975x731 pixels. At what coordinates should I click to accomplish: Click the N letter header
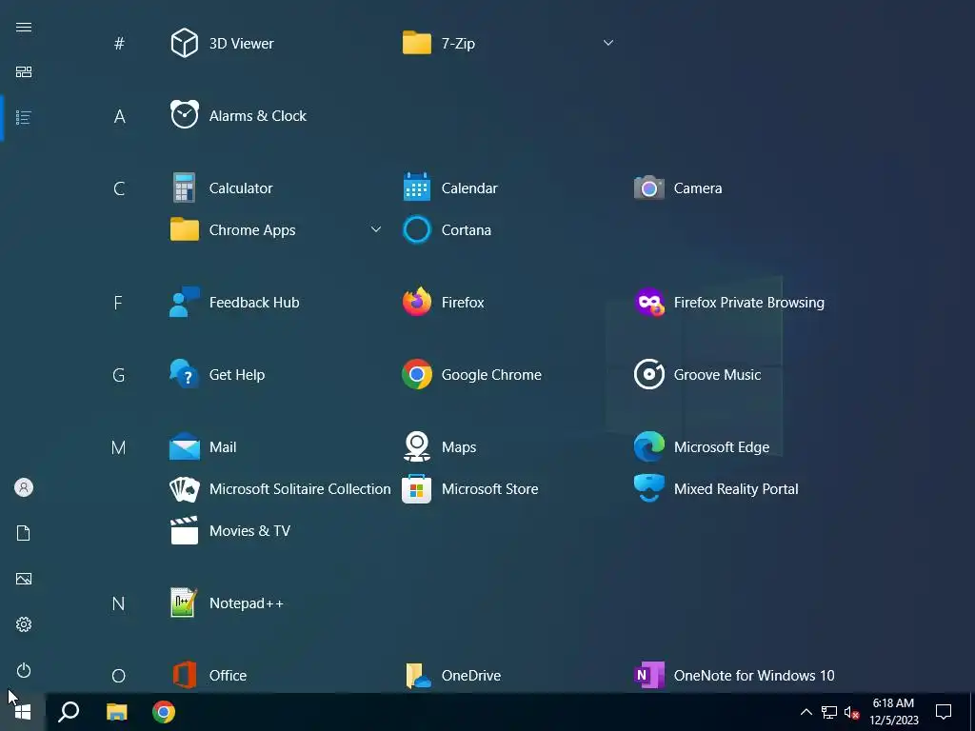pos(118,603)
